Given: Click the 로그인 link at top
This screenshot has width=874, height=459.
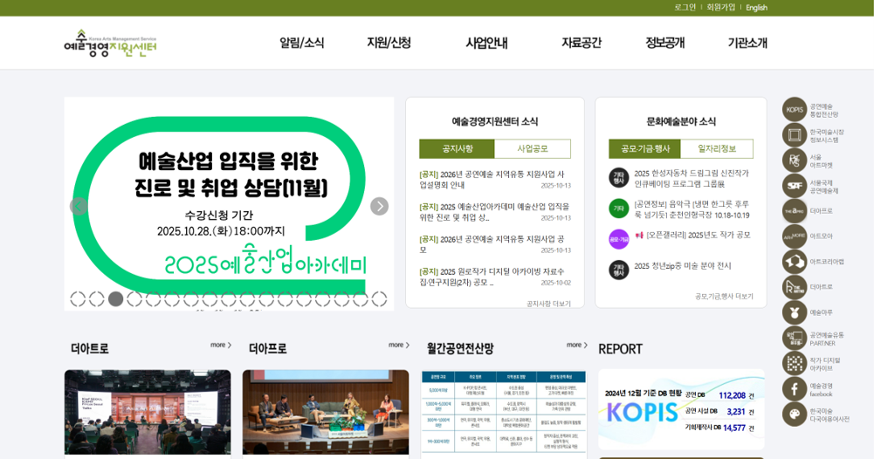Looking at the screenshot, I should (685, 8).
